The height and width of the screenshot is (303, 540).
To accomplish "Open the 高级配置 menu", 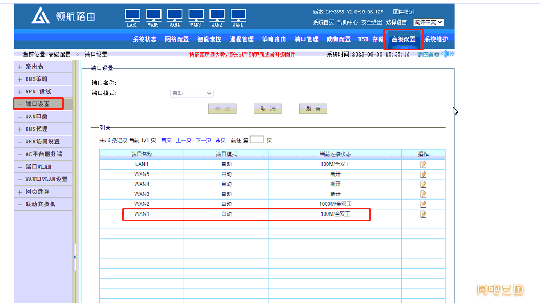I will pos(404,39).
